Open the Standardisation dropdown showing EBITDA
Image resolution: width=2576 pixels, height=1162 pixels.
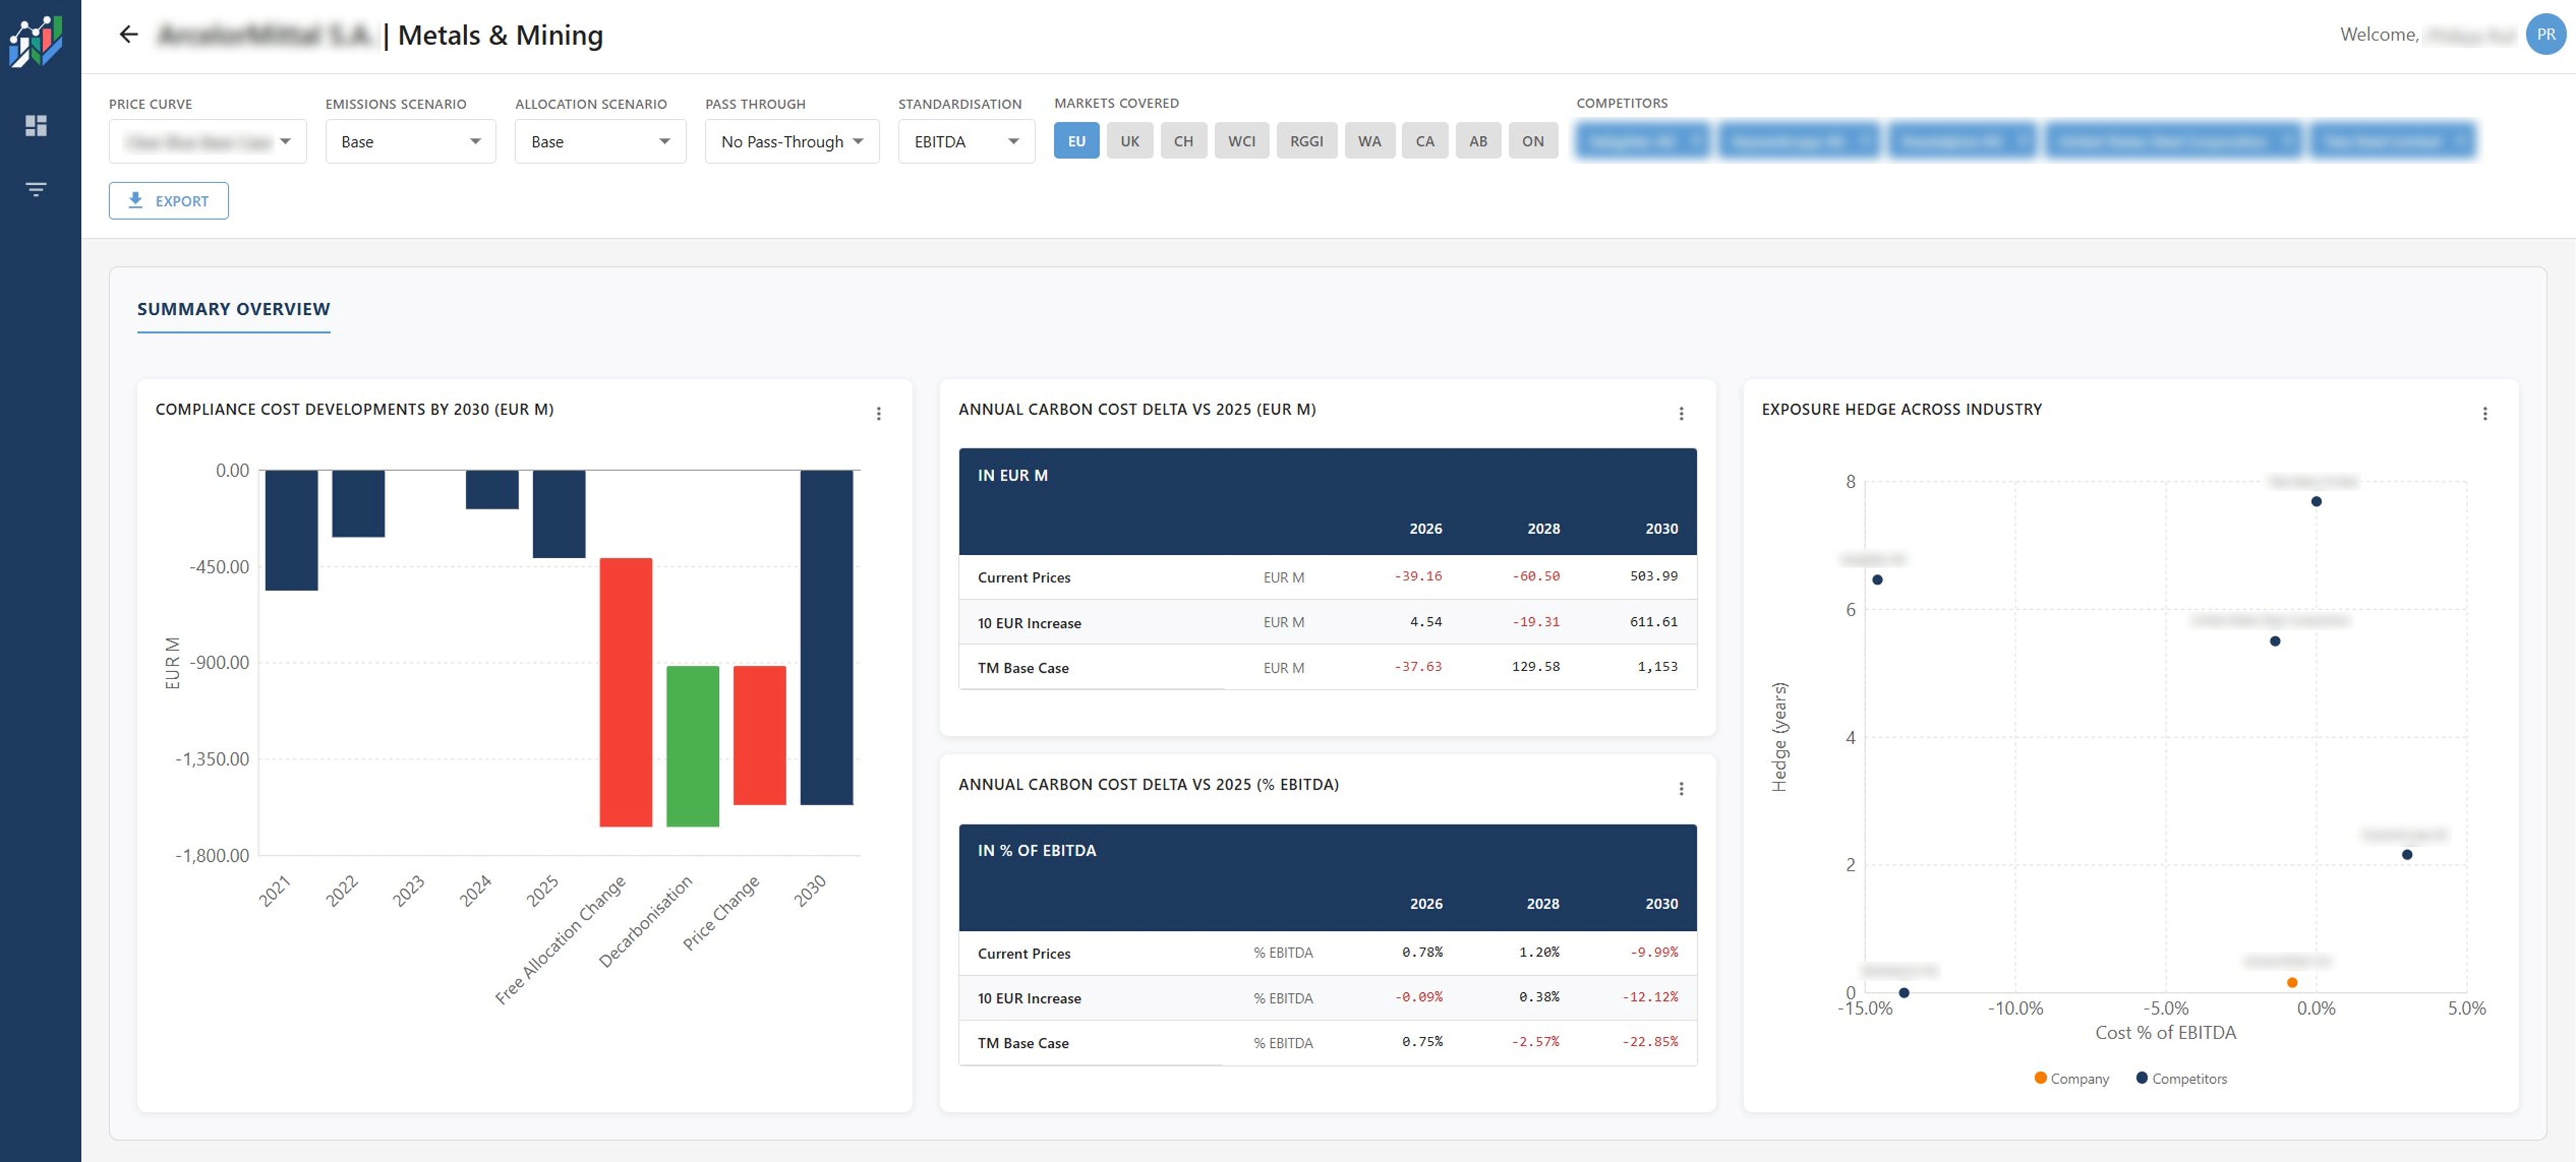click(x=965, y=141)
